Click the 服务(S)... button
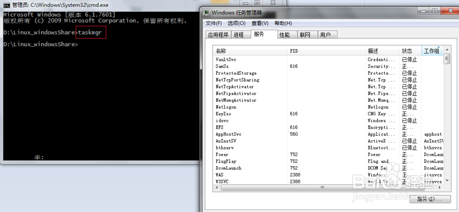This screenshot has height=212, width=459. click(430, 199)
